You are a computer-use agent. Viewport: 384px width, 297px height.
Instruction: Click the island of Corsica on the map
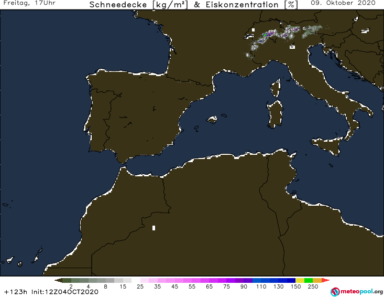(x=276, y=88)
